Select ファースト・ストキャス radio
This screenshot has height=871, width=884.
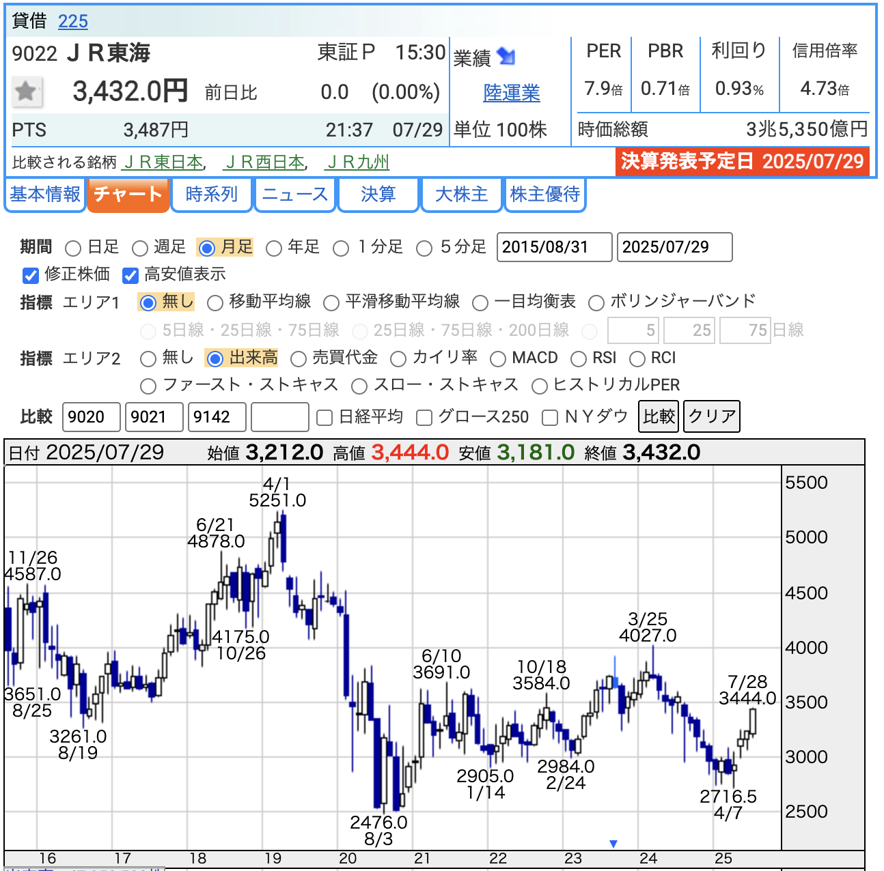pyautogui.click(x=148, y=386)
